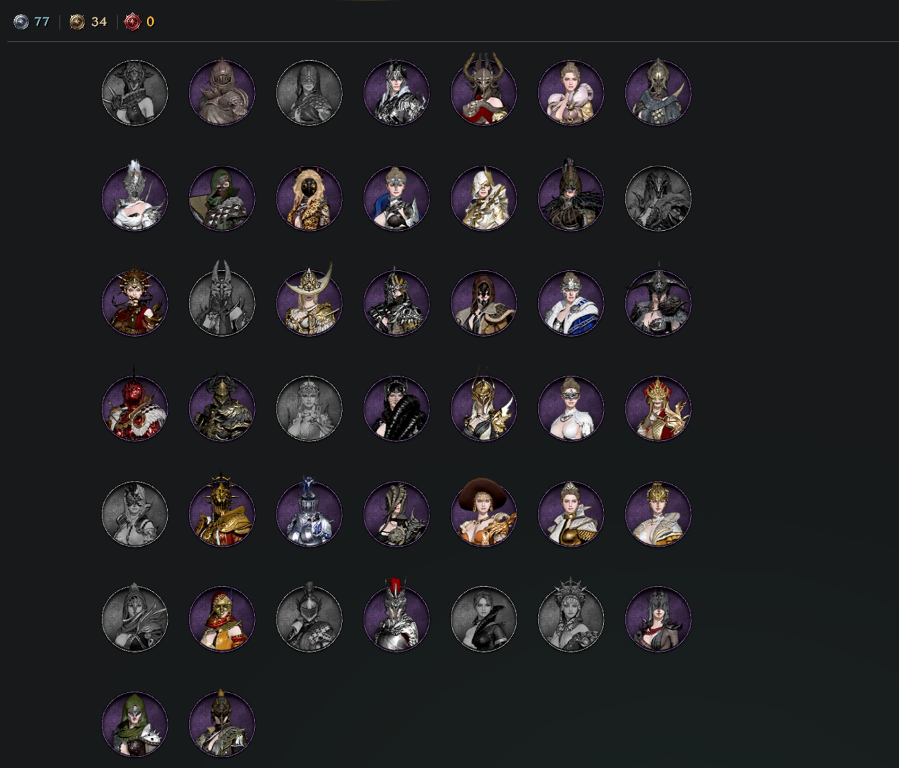Pick the grayscale spiked crown woman portrait

coord(571,616)
